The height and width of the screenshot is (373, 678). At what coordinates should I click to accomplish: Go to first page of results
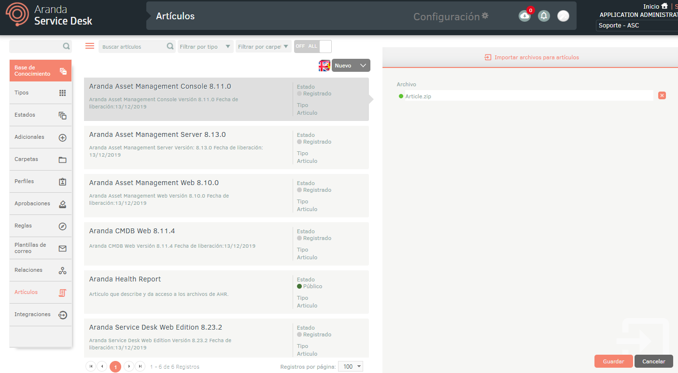(x=91, y=366)
